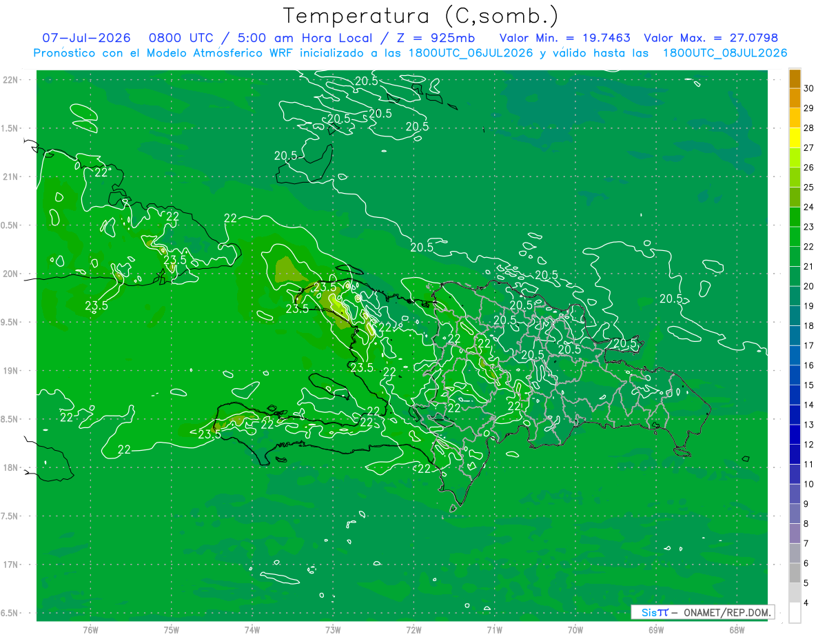Pick the teal legend swatch between 18 and 19

[x=795, y=316]
